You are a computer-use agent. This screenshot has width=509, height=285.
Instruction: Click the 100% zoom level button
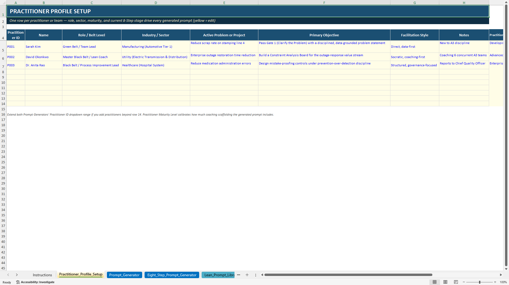tap(503, 282)
